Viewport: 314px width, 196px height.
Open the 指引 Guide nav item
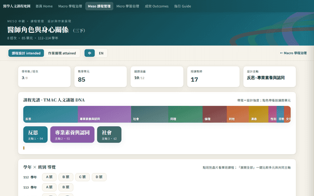[183, 6]
